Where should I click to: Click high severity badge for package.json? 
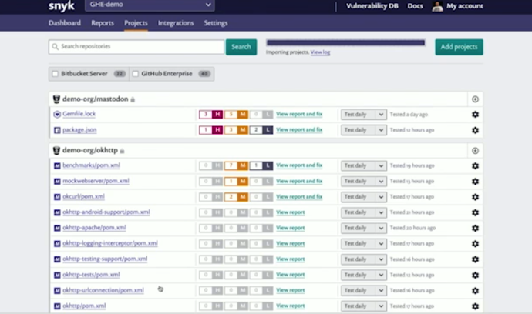point(211,130)
